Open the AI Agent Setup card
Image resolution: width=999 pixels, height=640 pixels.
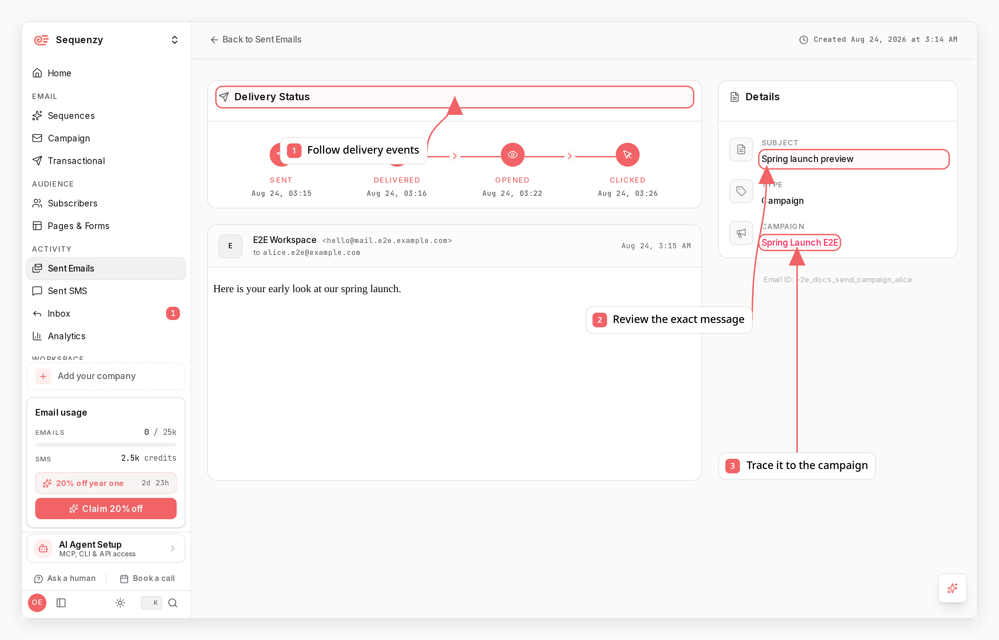click(x=106, y=549)
